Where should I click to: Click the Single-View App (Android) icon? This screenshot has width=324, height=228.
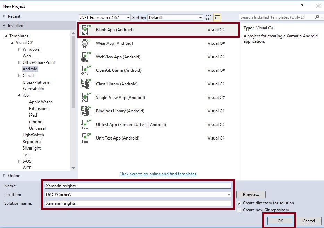[86, 98]
